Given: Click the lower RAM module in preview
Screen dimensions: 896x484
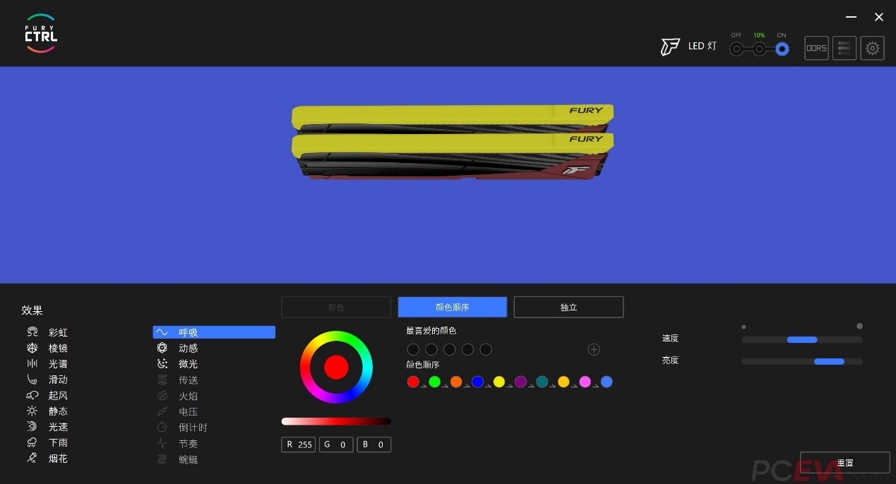Looking at the screenshot, I should pyautogui.click(x=452, y=156).
